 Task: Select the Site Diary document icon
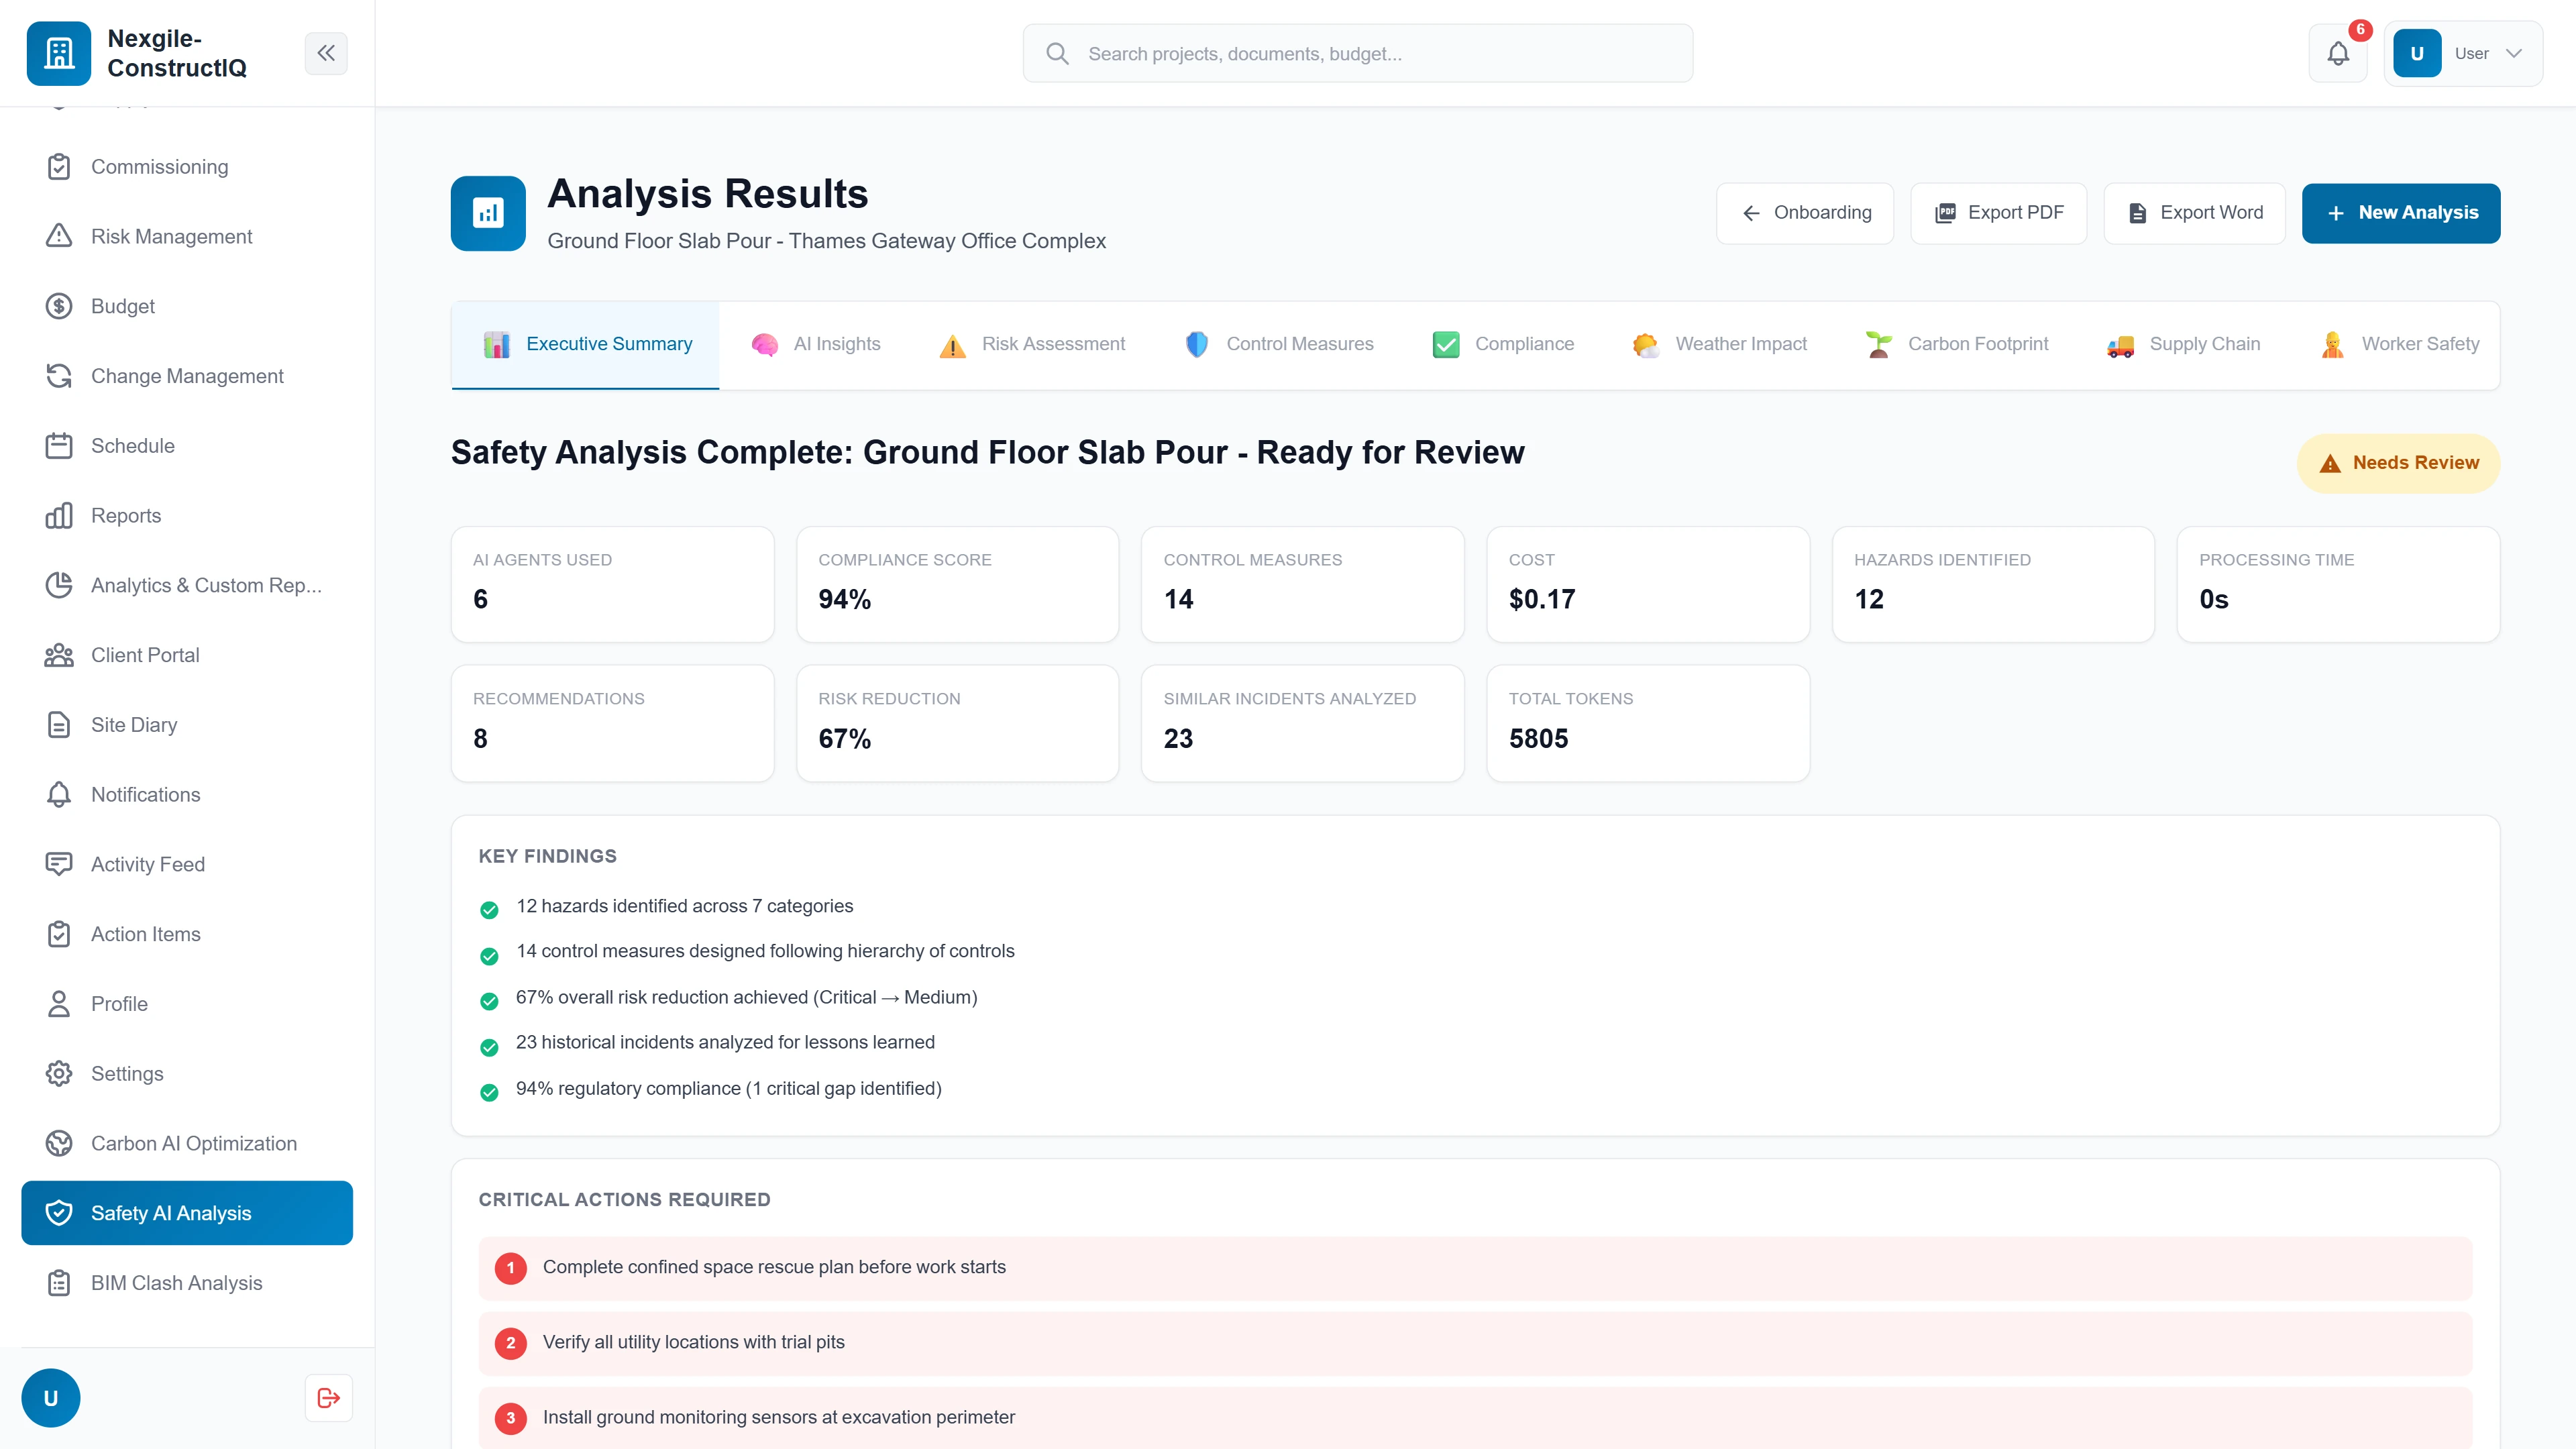pos(58,724)
